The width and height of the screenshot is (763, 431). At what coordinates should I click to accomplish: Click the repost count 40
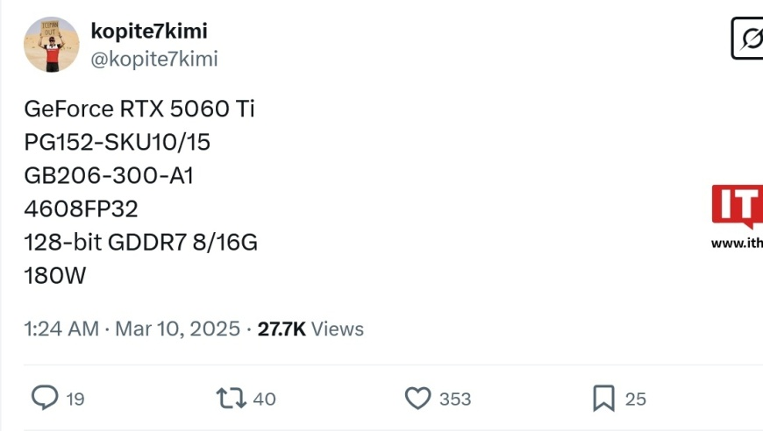click(264, 399)
